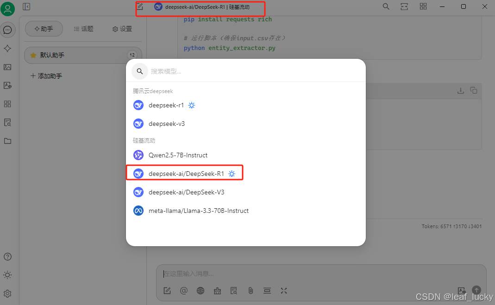Screen dimensions: 495x305
Task: Open the knowledge base sidebar icon
Action: pos(7,122)
